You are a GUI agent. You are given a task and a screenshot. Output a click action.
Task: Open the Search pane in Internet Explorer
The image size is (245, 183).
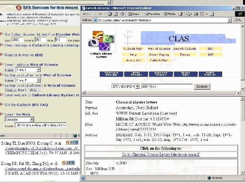click(134, 14)
